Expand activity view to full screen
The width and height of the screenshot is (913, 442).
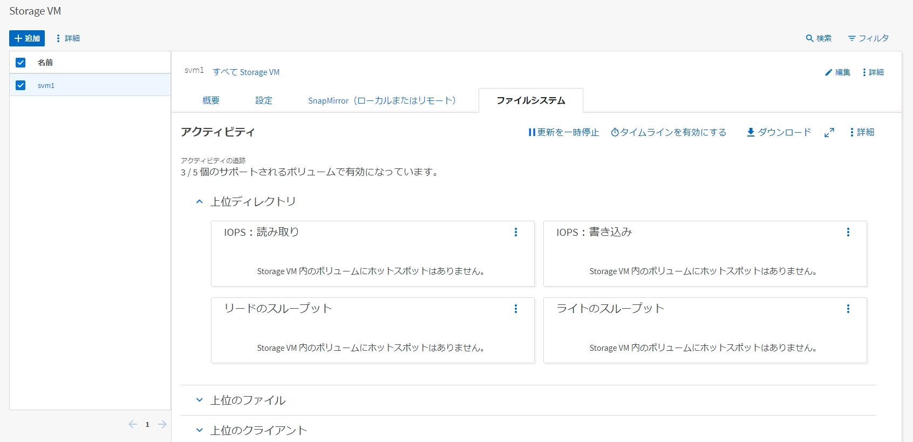(829, 132)
